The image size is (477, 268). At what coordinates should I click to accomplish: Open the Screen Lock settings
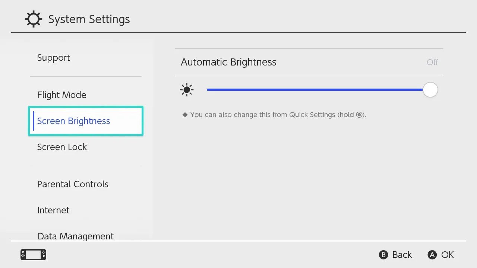click(62, 147)
